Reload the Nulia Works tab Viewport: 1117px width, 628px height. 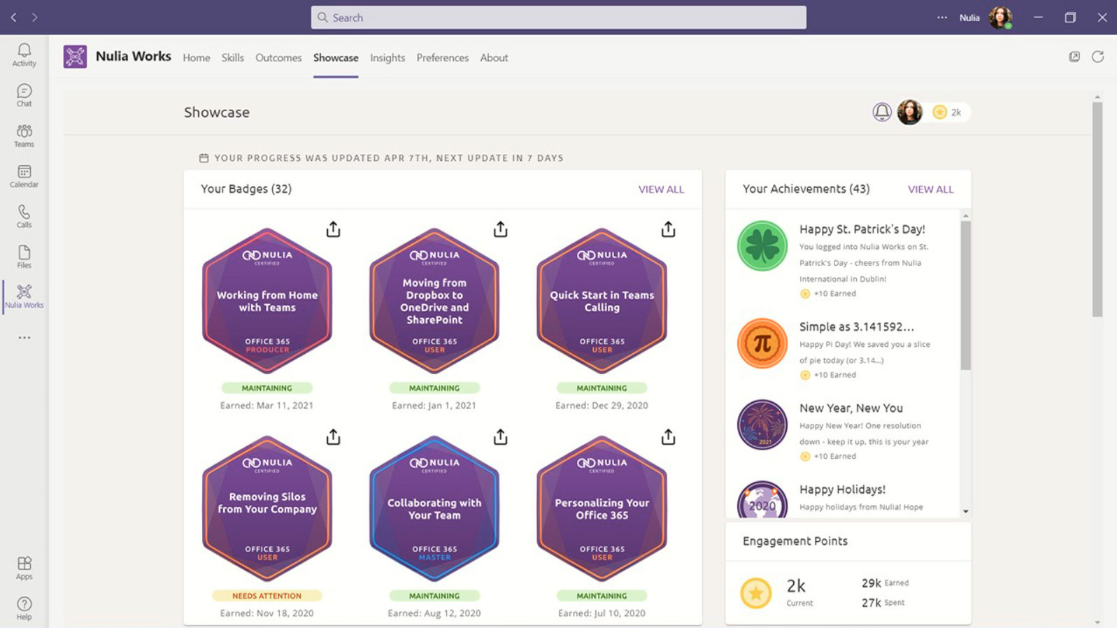coord(1097,57)
